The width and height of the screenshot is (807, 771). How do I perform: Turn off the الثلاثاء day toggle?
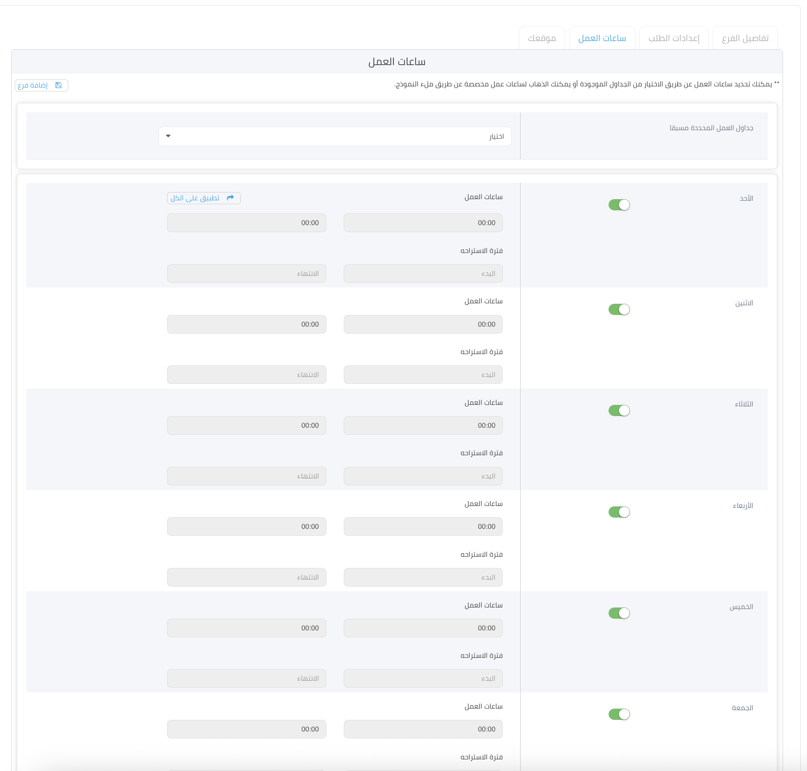pos(619,410)
